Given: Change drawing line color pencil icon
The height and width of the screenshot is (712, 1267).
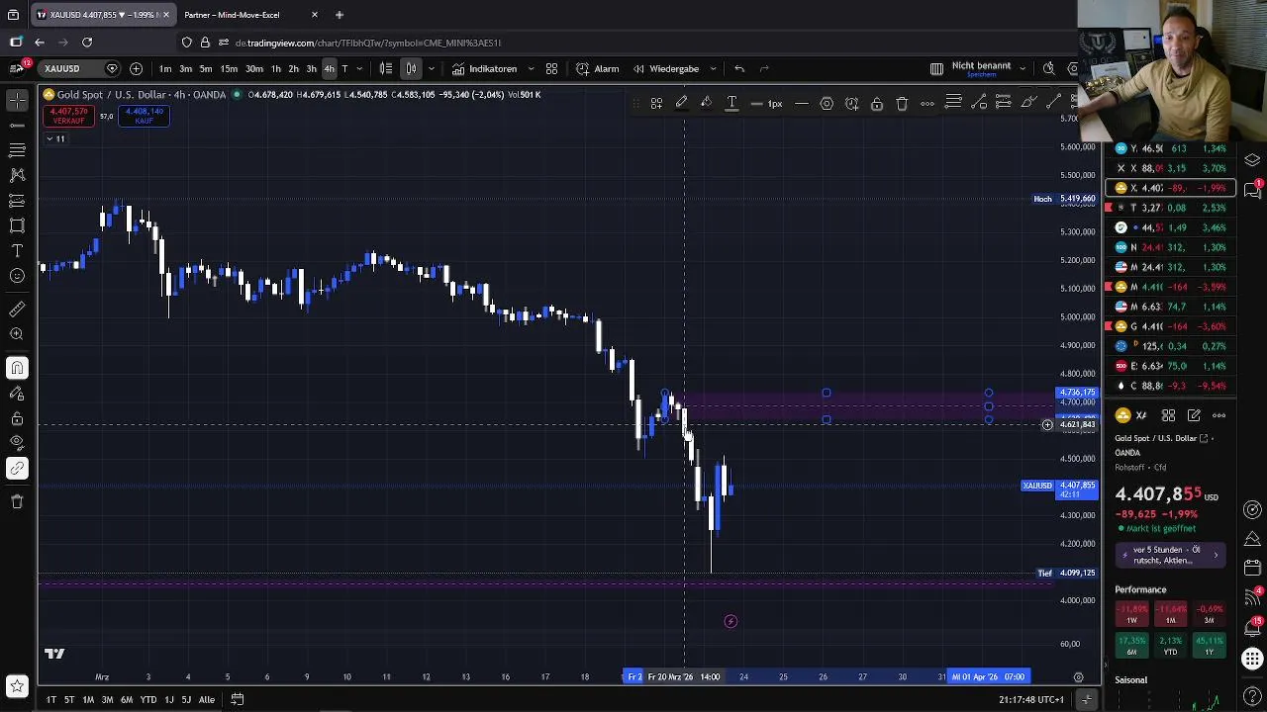Looking at the screenshot, I should click(x=681, y=103).
